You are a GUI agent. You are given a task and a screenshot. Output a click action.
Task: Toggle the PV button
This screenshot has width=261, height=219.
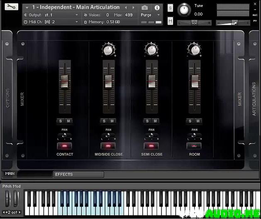tap(255, 21)
